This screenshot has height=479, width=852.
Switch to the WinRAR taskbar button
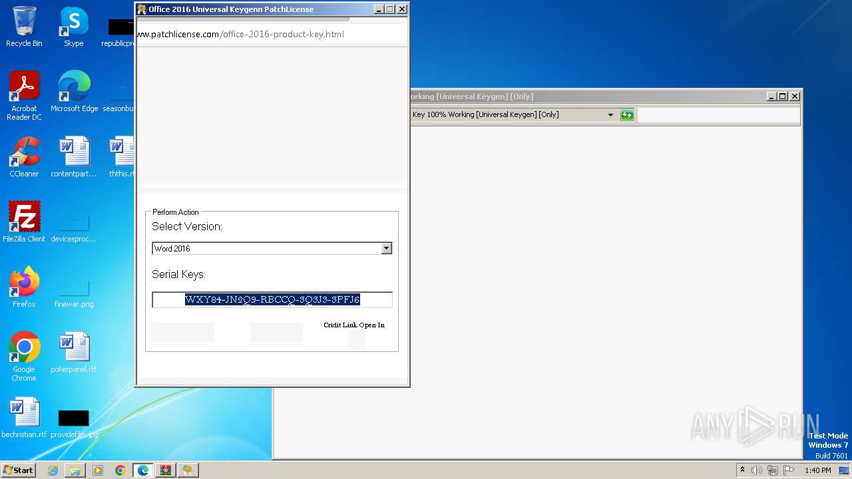(166, 470)
